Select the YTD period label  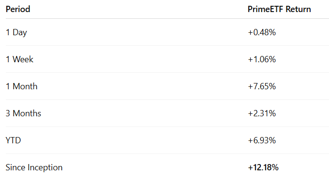tap(13, 140)
